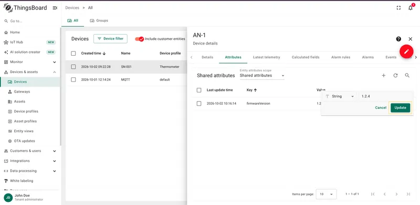Open the Alarm rules tab
This screenshot has height=205, width=420.
[341, 57]
